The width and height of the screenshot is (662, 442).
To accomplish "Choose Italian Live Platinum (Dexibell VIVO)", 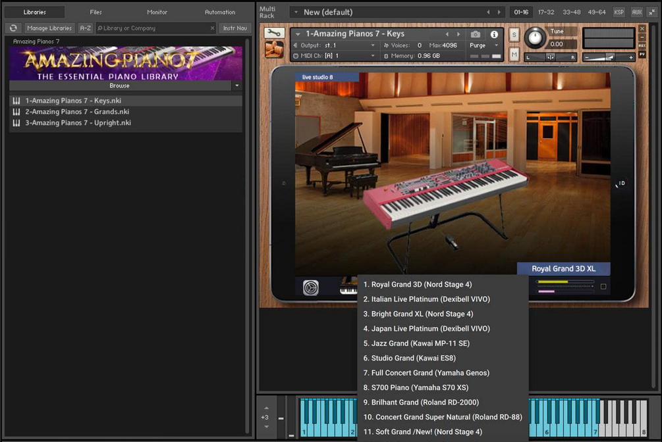I will 443,299.
